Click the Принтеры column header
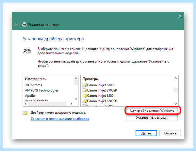196x151 pixels. pyautogui.click(x=90, y=79)
